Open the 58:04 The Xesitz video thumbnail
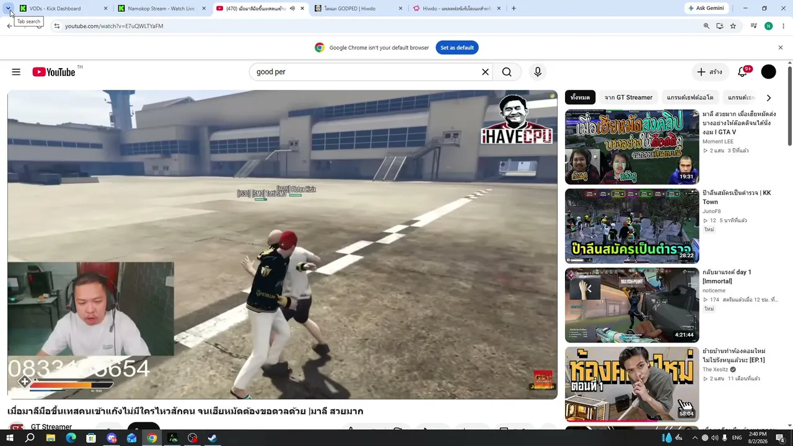793x446 pixels. [632, 384]
